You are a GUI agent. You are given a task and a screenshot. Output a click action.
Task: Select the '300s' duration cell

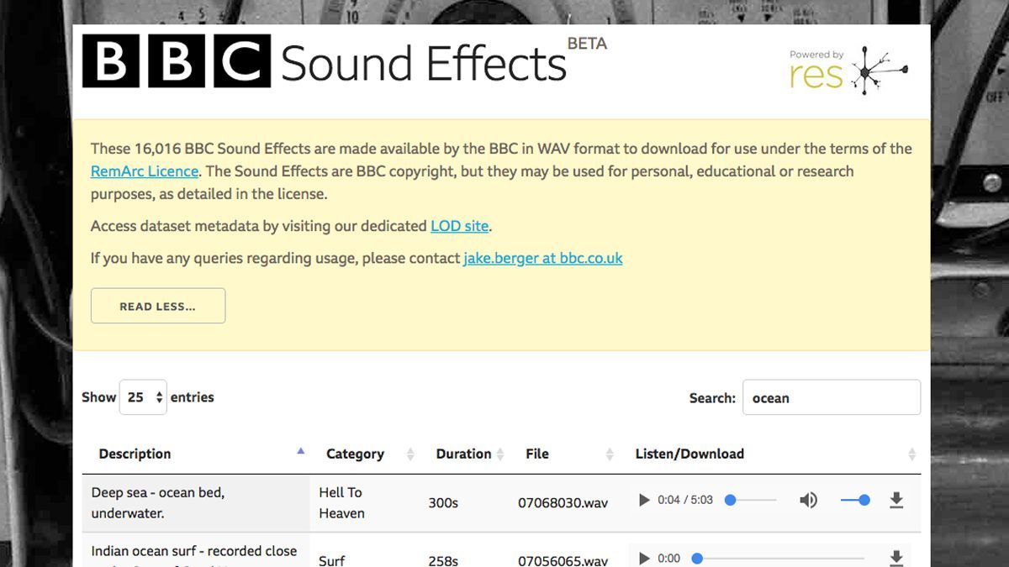(443, 503)
